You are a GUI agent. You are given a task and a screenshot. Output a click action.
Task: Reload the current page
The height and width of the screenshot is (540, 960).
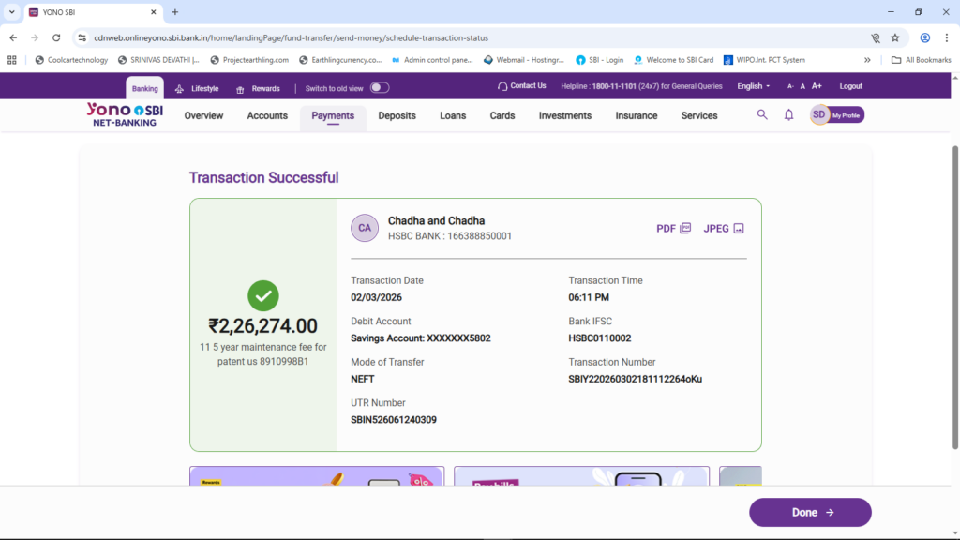click(56, 37)
